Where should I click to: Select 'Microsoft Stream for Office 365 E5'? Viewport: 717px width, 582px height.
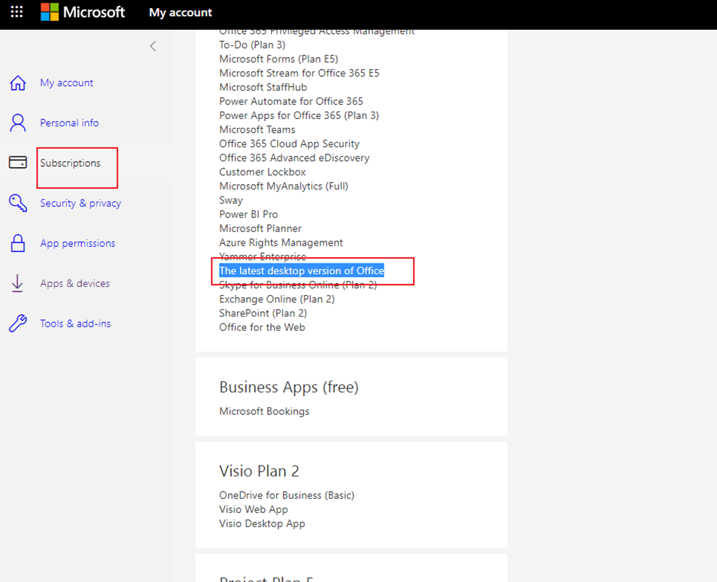point(299,73)
